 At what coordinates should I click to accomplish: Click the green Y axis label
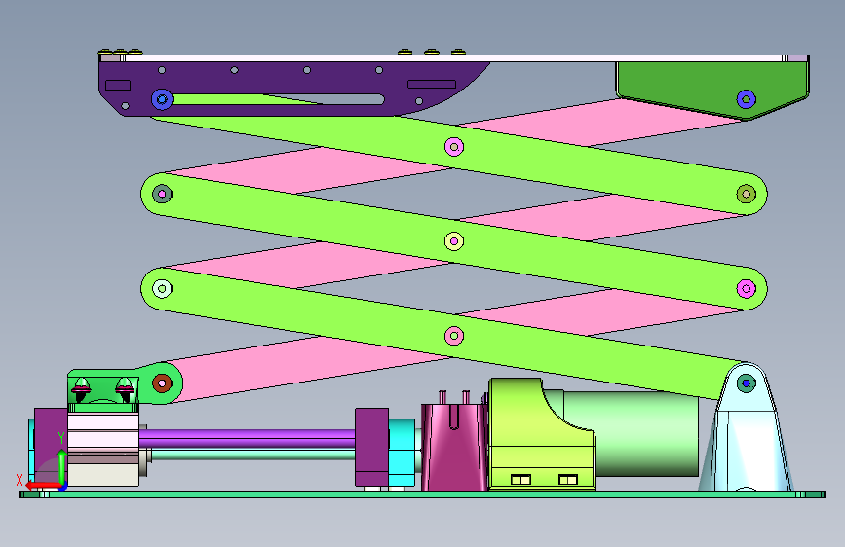tap(61, 438)
